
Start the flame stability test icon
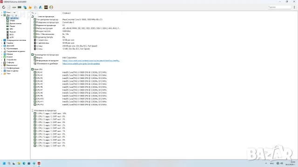pyautogui.click(x=30, y=7)
